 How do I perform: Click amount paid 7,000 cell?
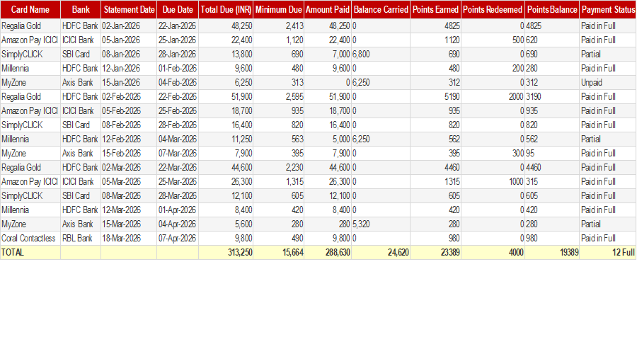point(328,54)
